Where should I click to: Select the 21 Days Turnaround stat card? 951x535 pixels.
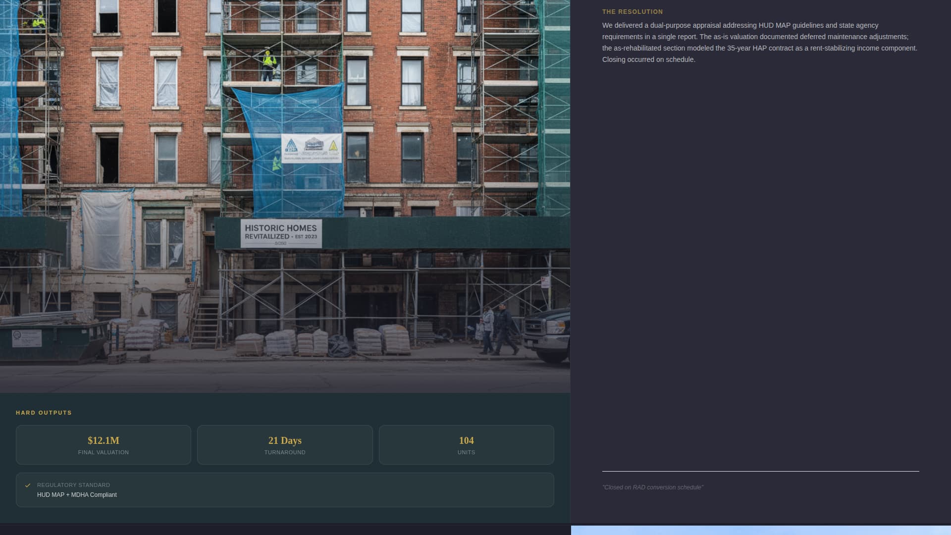click(284, 444)
